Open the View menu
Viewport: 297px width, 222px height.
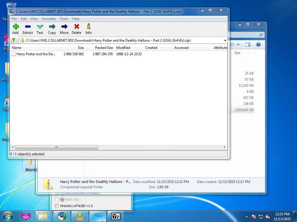coord(34,19)
